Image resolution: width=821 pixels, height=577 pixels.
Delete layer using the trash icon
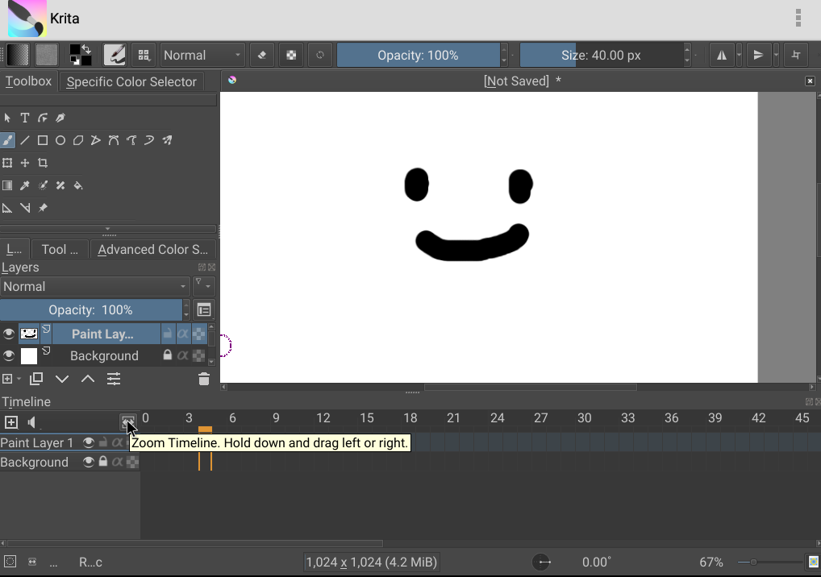(203, 379)
